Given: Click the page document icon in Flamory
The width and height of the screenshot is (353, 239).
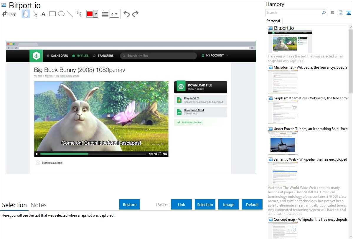Looking at the screenshot, I should click(x=341, y=13).
